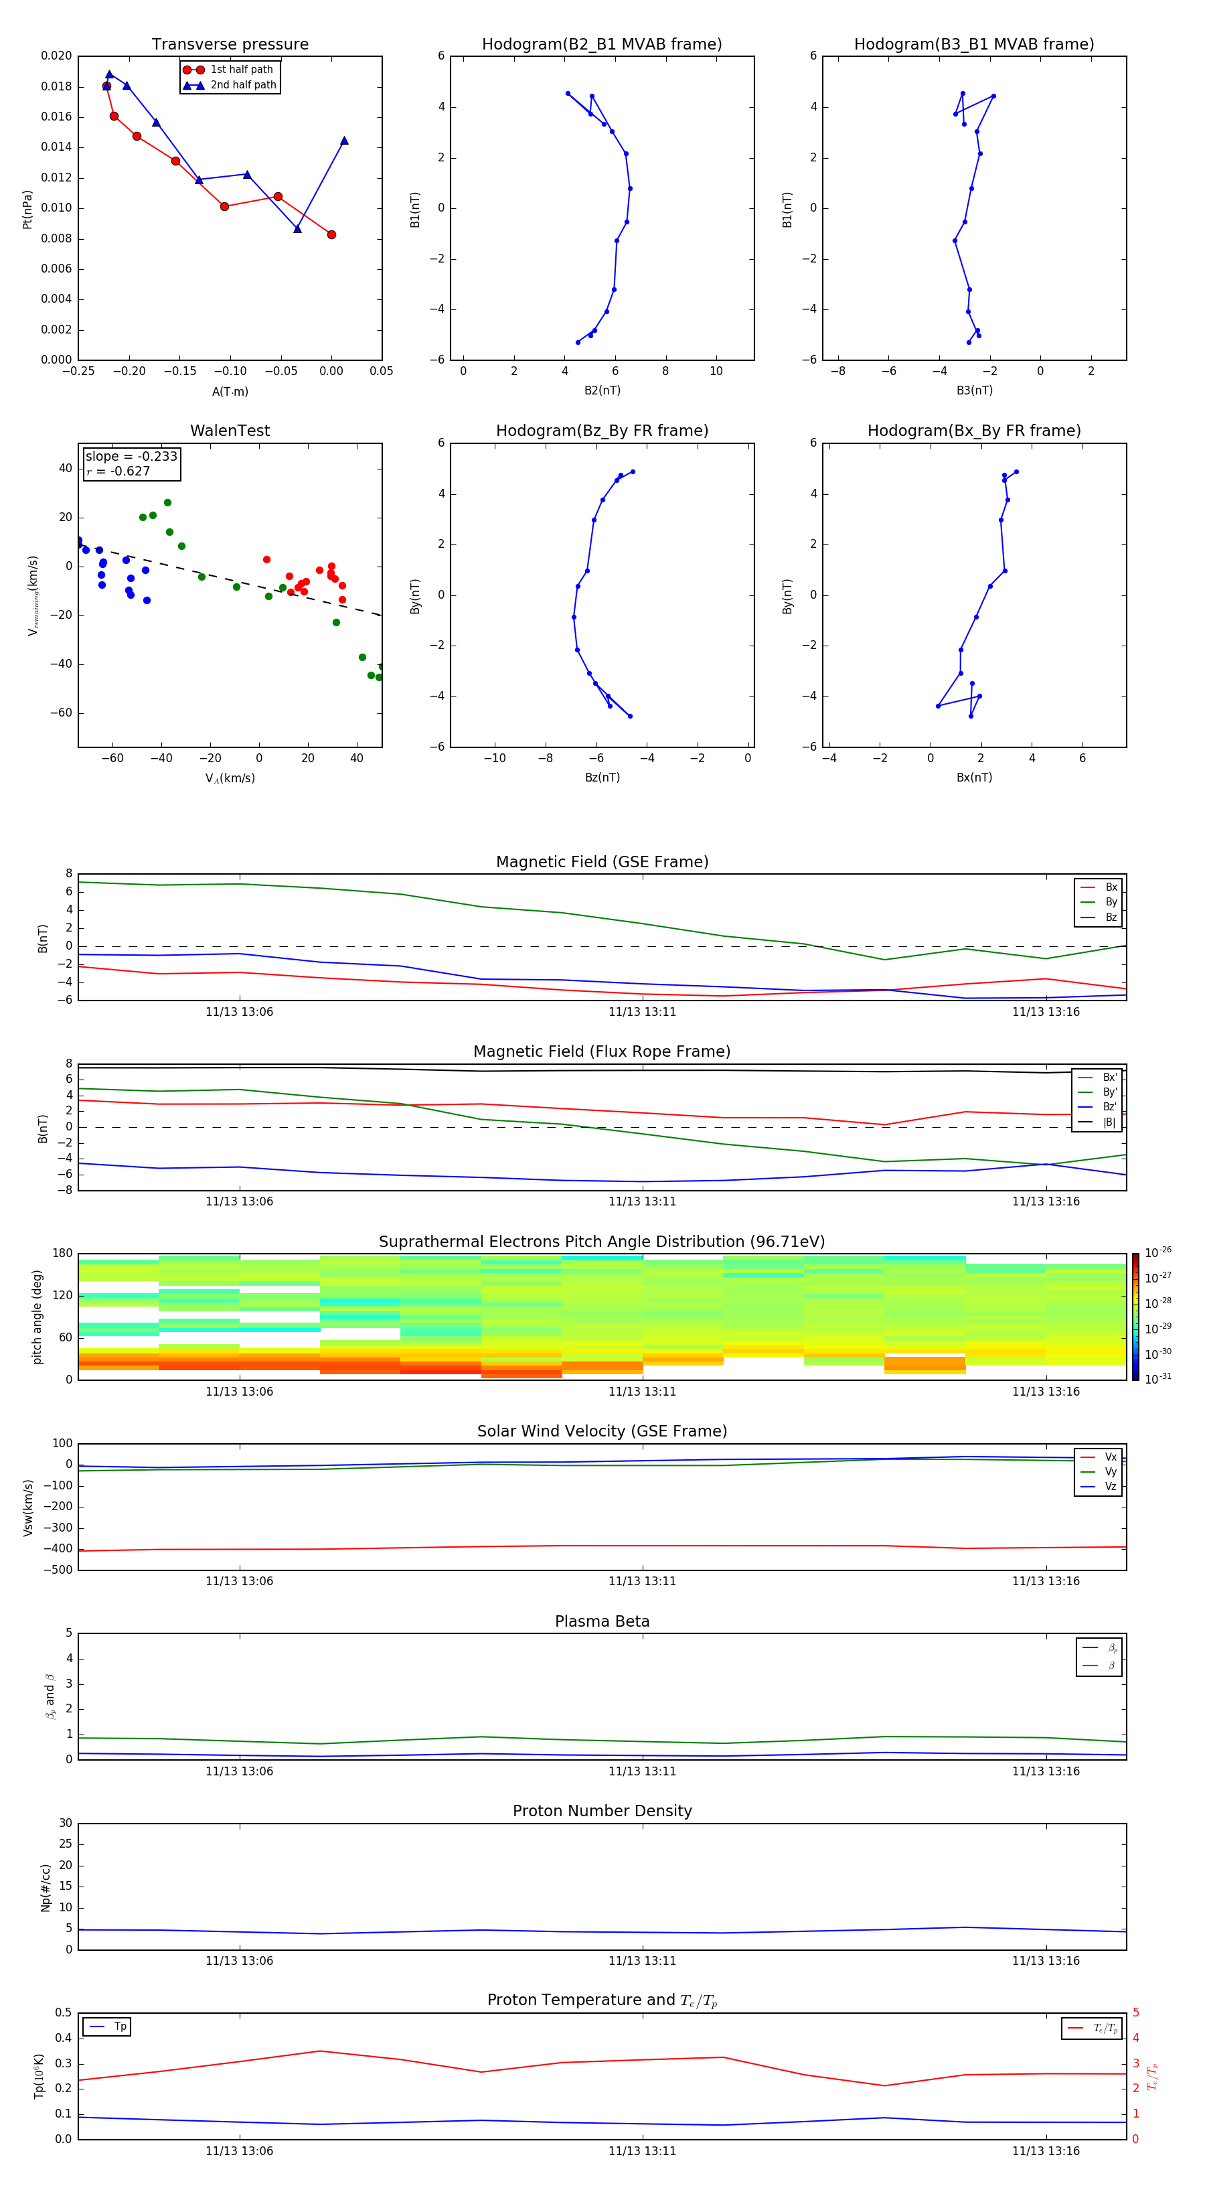Image resolution: width=1205 pixels, height=2210 pixels.
Task: Select 'By' in the GSE magnetic field legend
Action: [1099, 901]
